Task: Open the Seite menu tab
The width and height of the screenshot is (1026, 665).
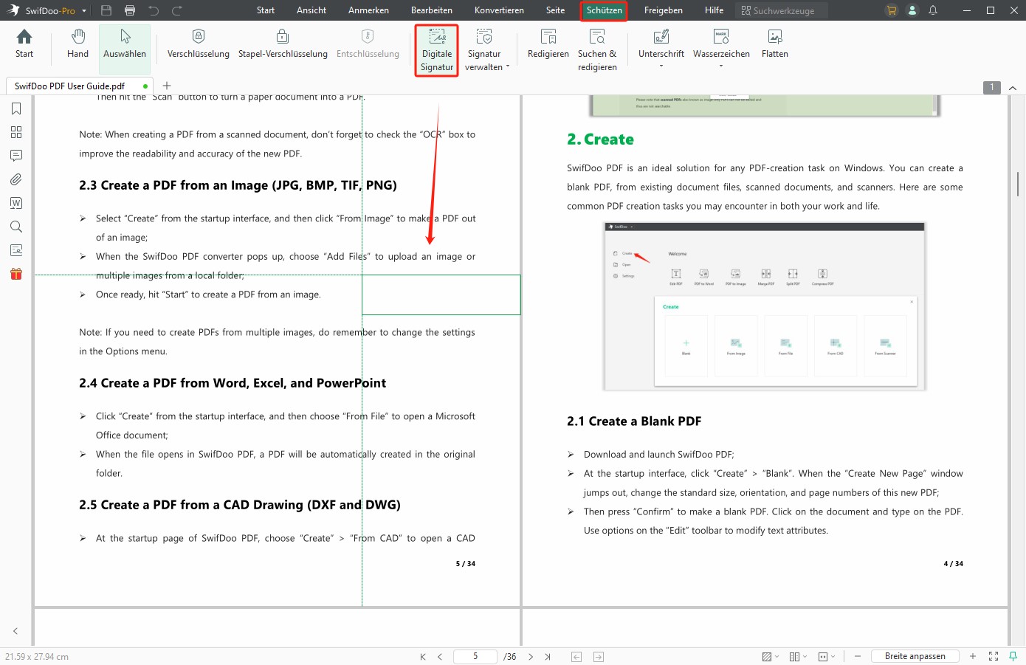Action: [x=556, y=10]
